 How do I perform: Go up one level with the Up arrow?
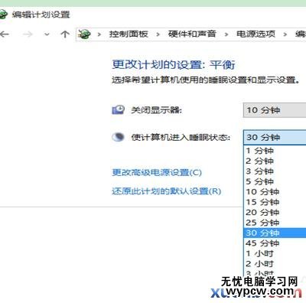[x=65, y=34]
